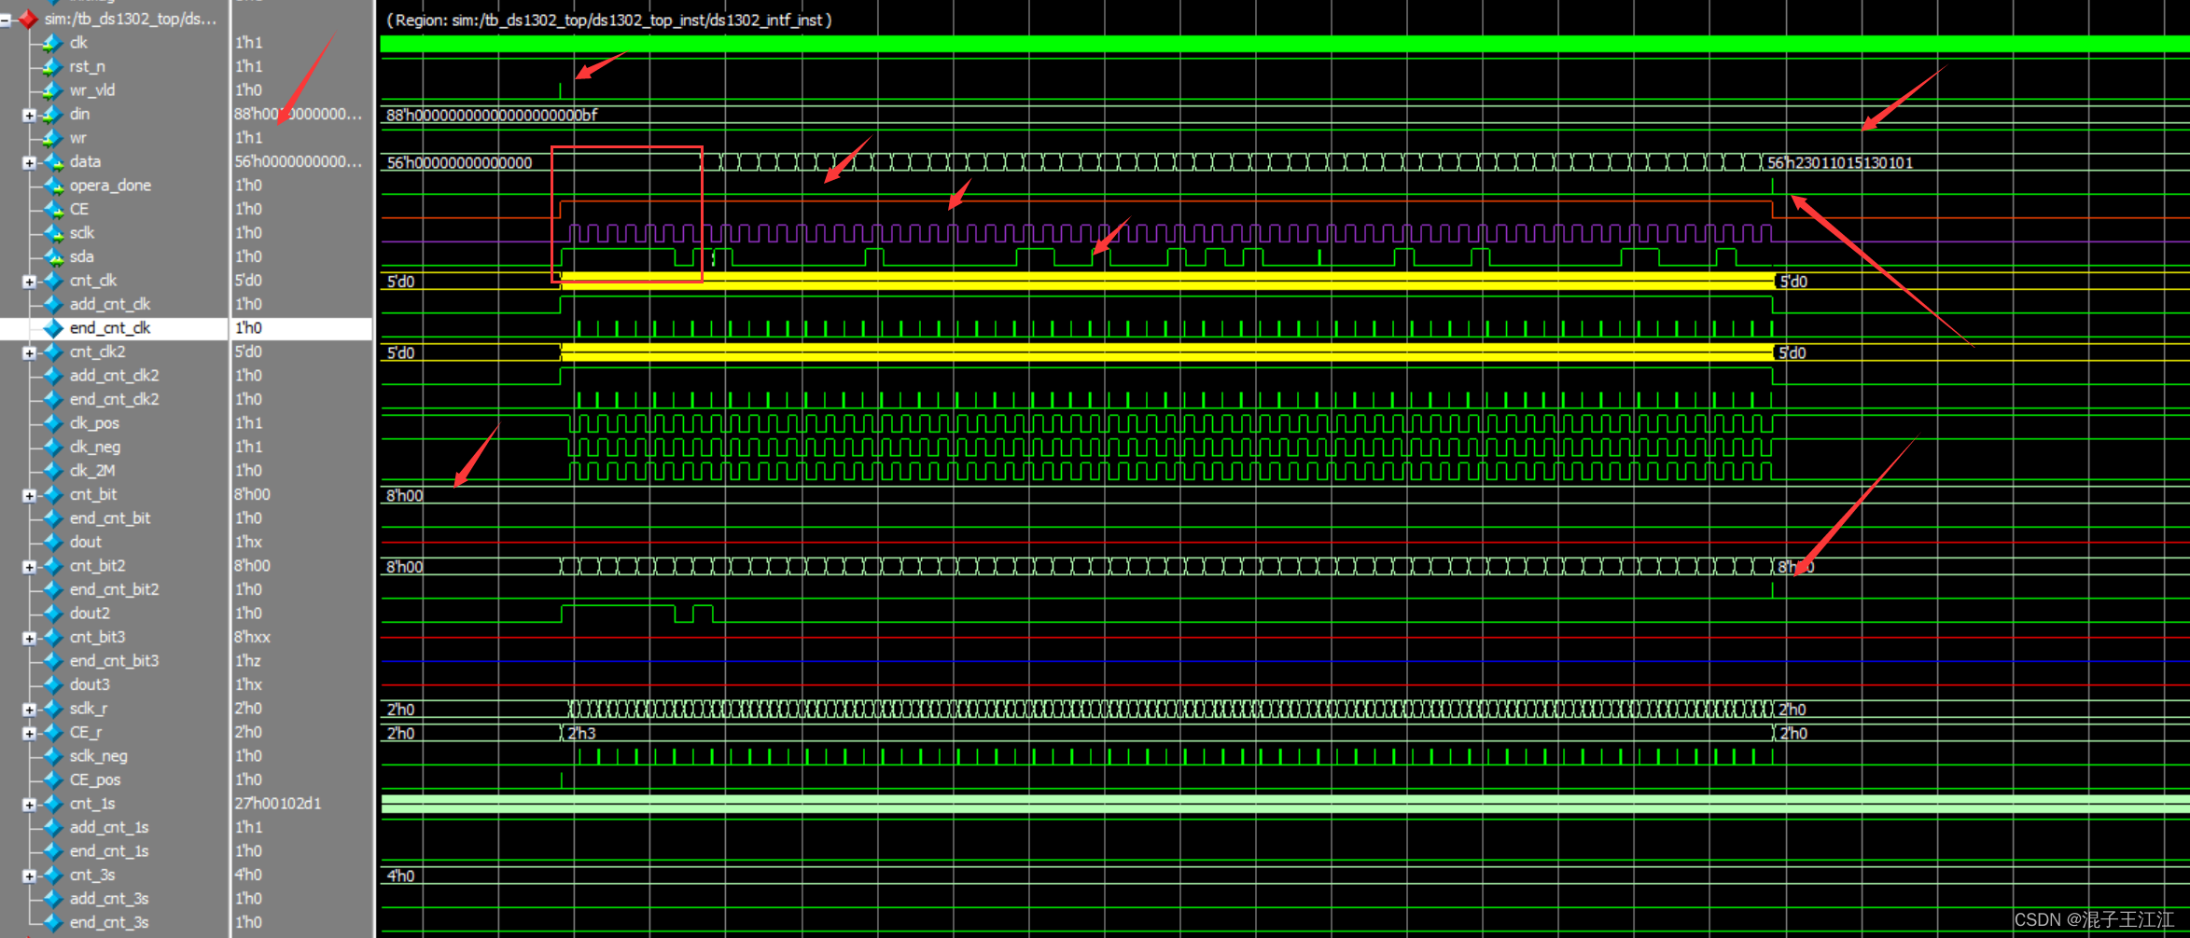Image resolution: width=2190 pixels, height=938 pixels.
Task: Click the sclk signal diamond icon
Action: tap(51, 232)
